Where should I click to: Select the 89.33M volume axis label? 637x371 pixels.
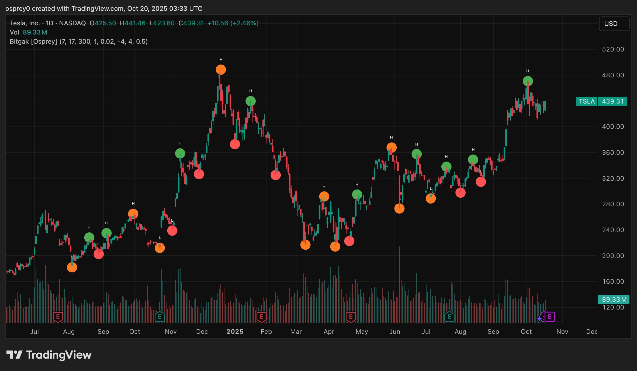pos(614,300)
